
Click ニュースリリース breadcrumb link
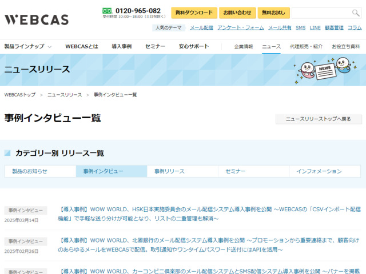click(x=65, y=95)
